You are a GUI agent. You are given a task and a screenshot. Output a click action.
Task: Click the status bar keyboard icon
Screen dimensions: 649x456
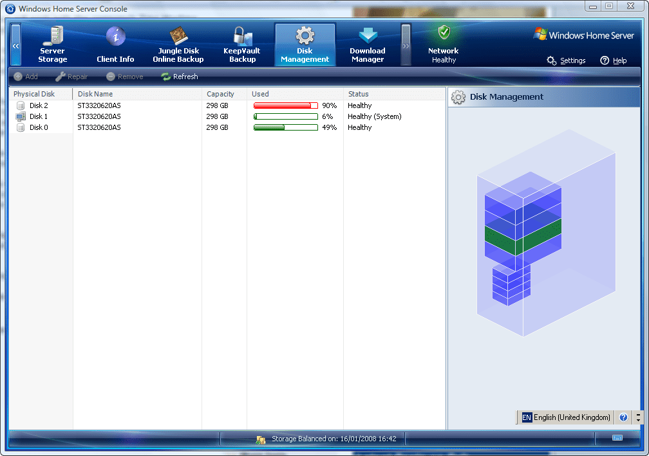click(x=617, y=438)
